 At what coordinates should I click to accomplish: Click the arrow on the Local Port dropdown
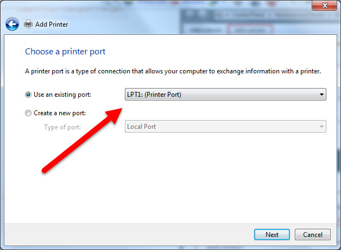tap(321, 127)
